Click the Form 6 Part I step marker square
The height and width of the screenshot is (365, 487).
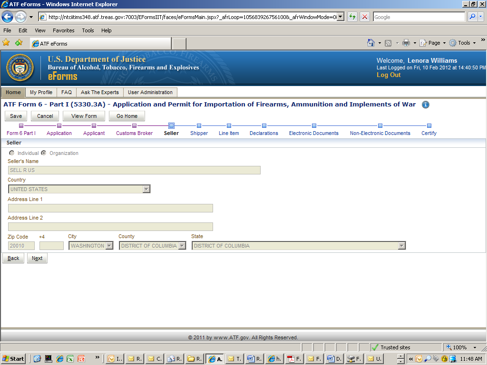21,125
